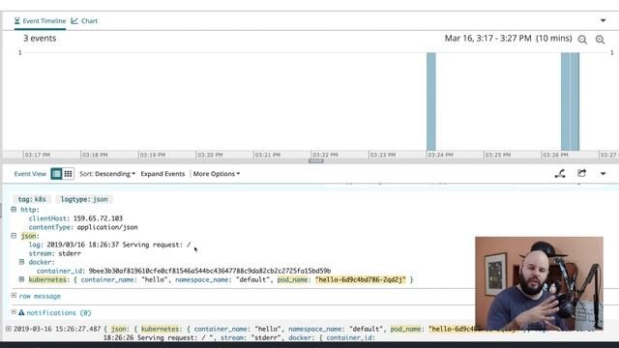
Task: Zoom in the timeline with the magnifier plus icon
Action: point(600,40)
